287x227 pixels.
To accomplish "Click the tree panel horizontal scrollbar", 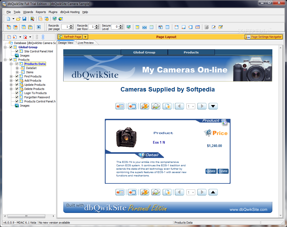I will [26, 216].
